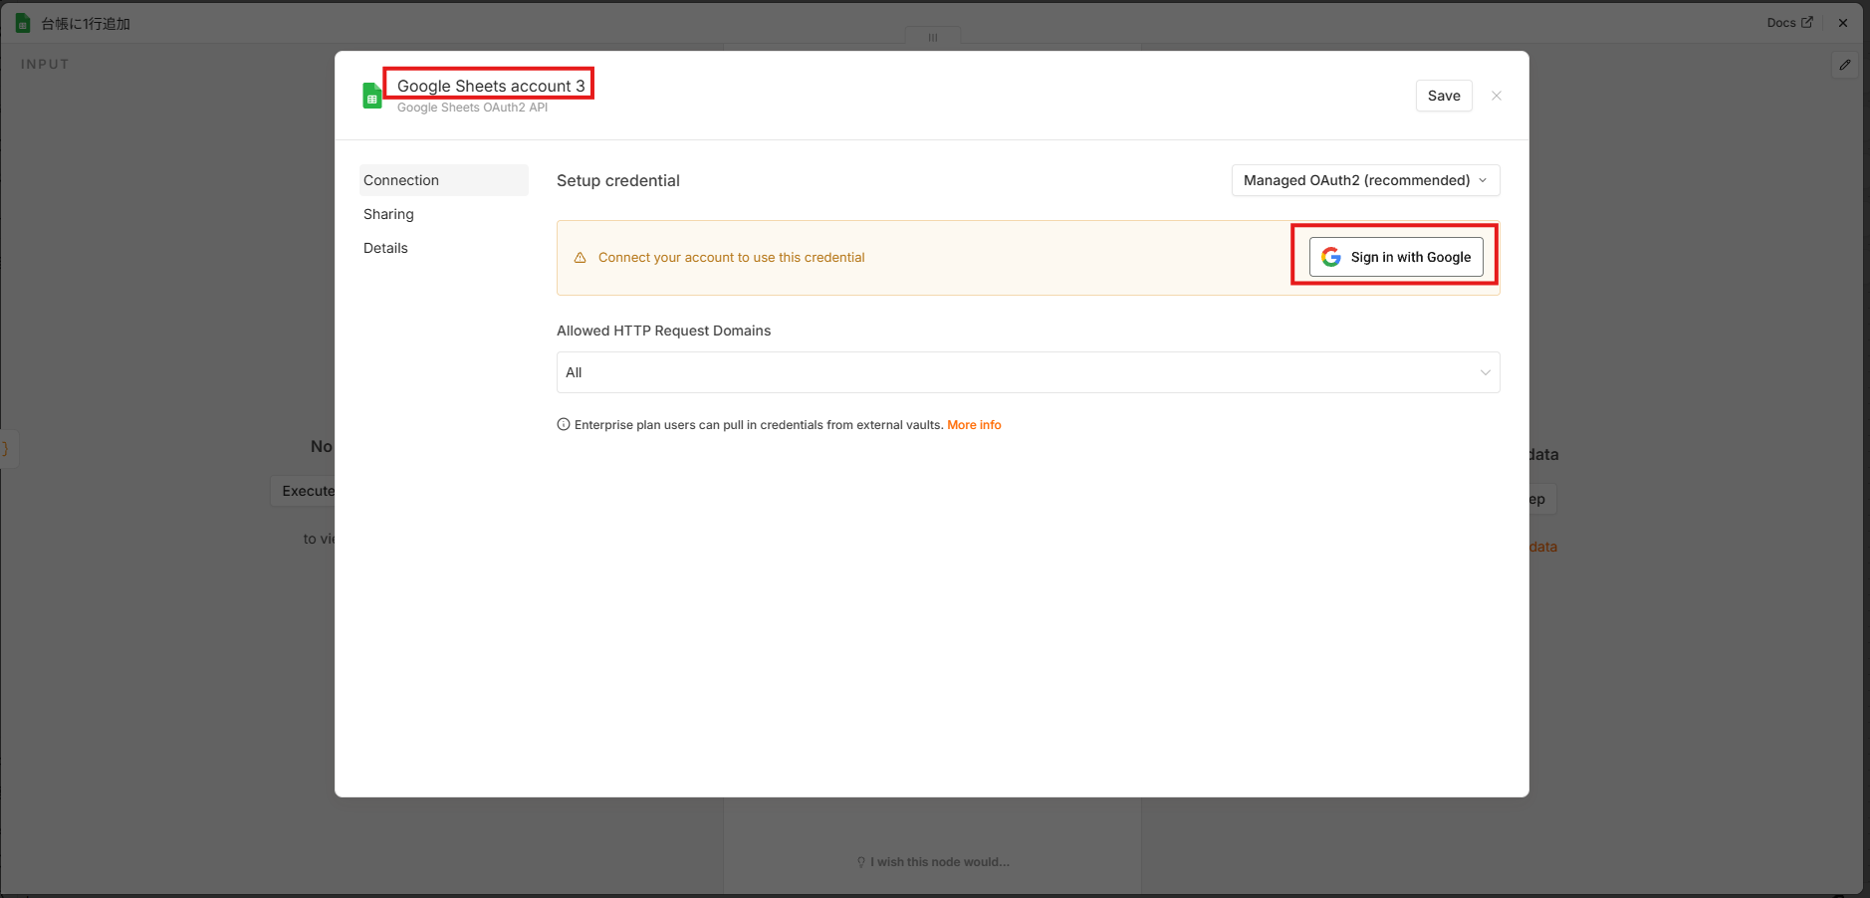Screen dimensions: 1870x898
Task: Click the Docs external link icon
Action: pos(1807,22)
